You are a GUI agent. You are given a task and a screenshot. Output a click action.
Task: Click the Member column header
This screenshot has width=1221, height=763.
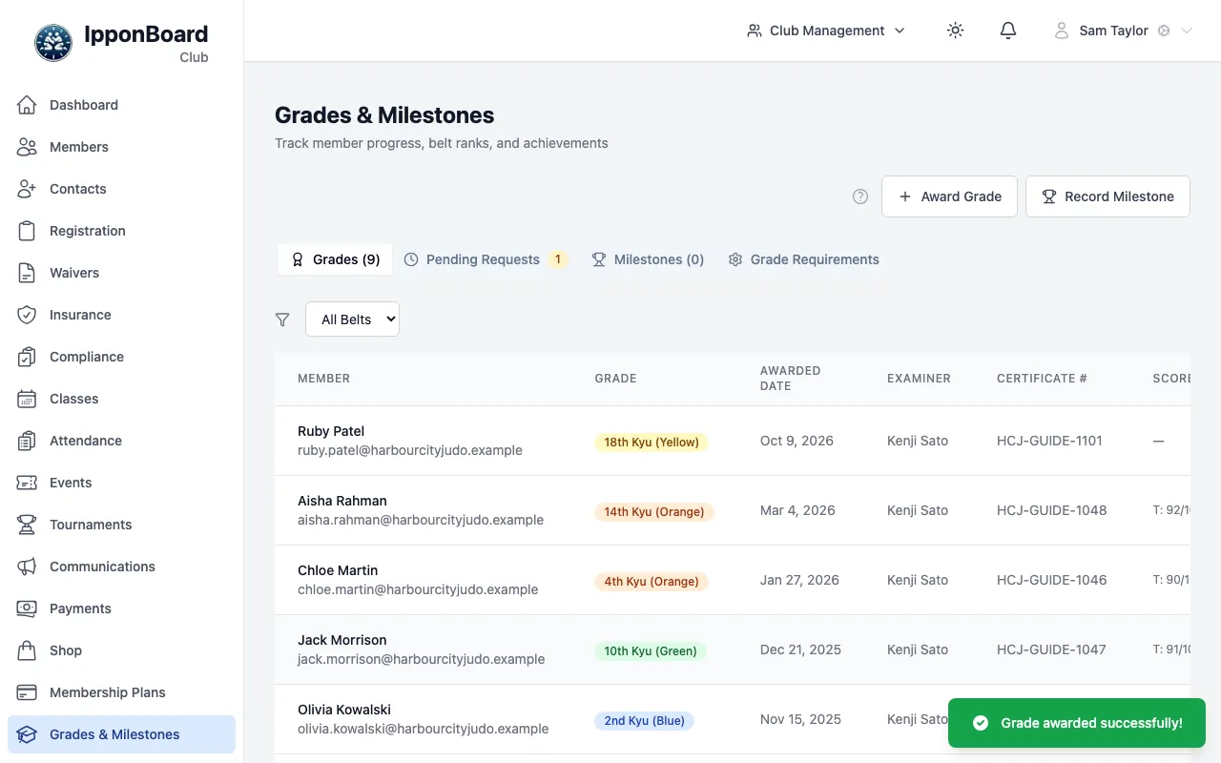[323, 379]
